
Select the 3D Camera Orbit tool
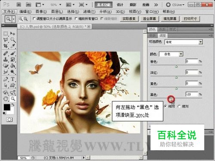[x=13, y=92]
